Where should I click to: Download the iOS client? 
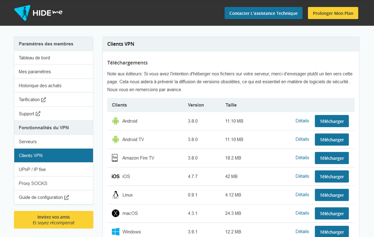point(332,177)
